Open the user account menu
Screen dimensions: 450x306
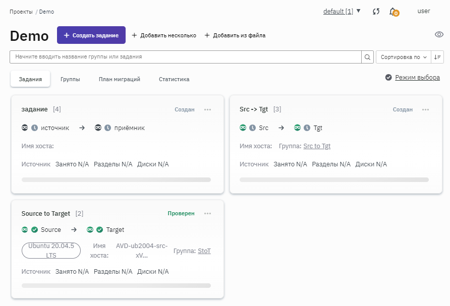coord(424,11)
